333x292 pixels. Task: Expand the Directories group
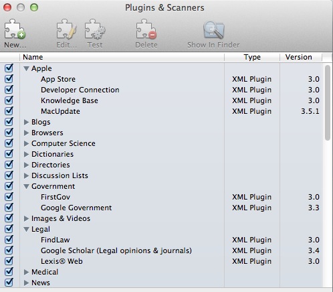click(x=26, y=165)
